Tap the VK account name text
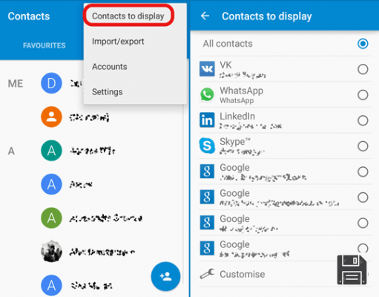379x297 pixels. (225, 65)
